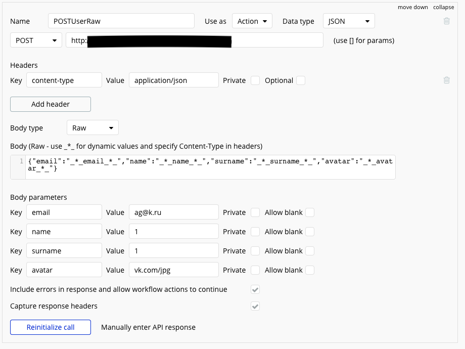The width and height of the screenshot is (465, 349).
Task: Focus the vk.com/jpg value field
Action: [x=174, y=270]
